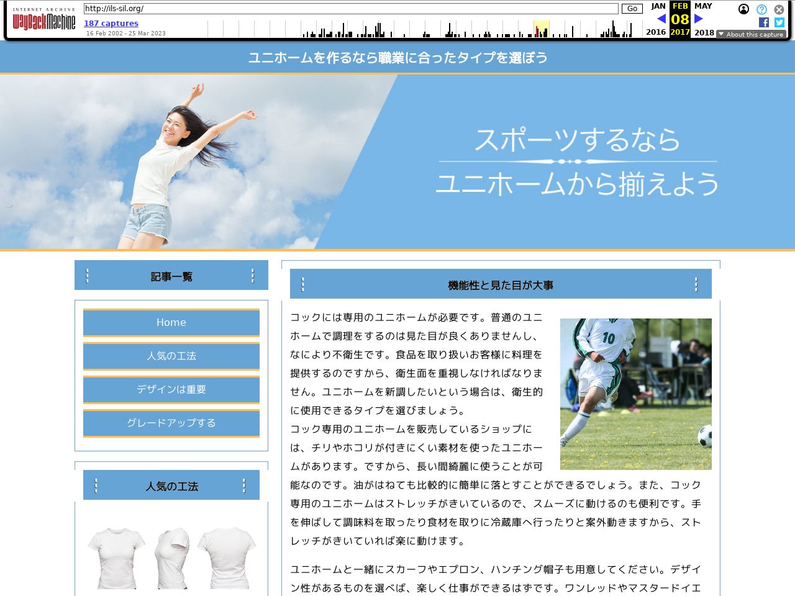The image size is (795, 596).
Task: Go to previous capture with left arrow
Action: click(x=661, y=19)
